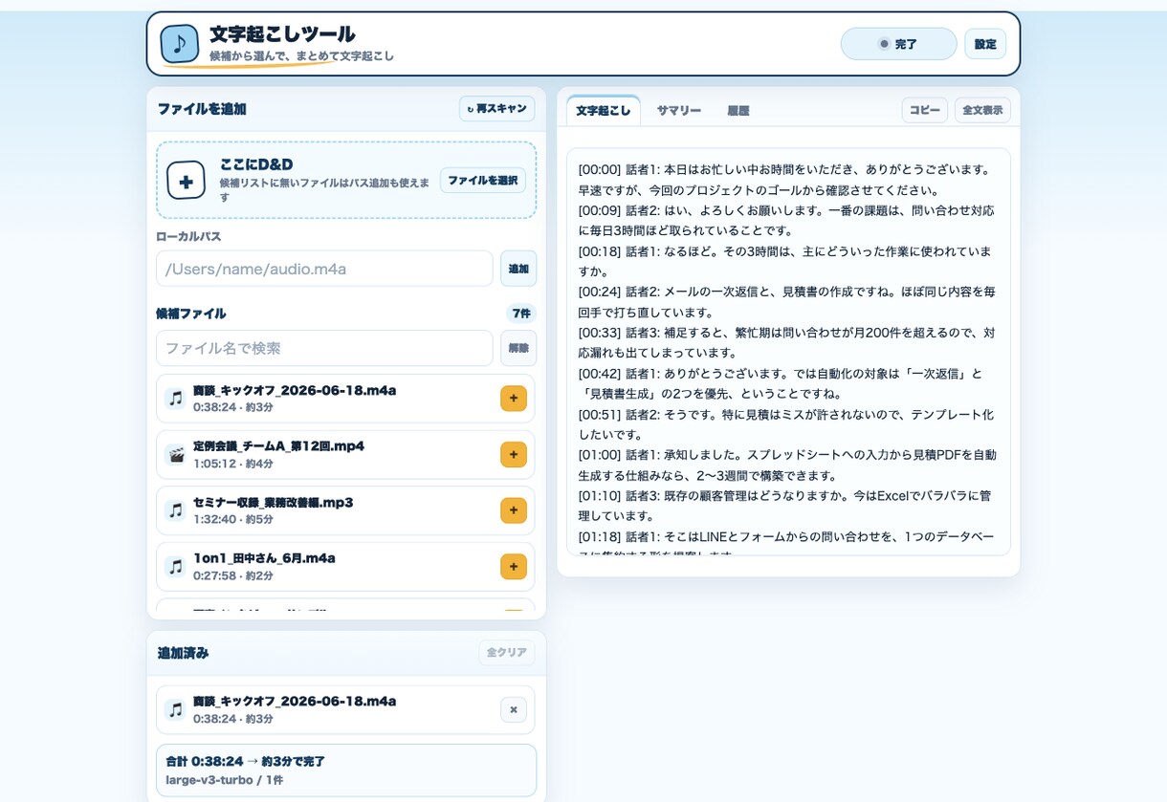Viewport: 1167px width, 802px height.
Task: Click the music note app logo icon
Action: [179, 44]
